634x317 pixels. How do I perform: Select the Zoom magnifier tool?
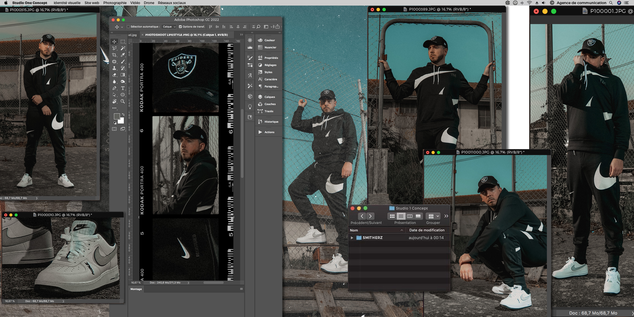[123, 101]
